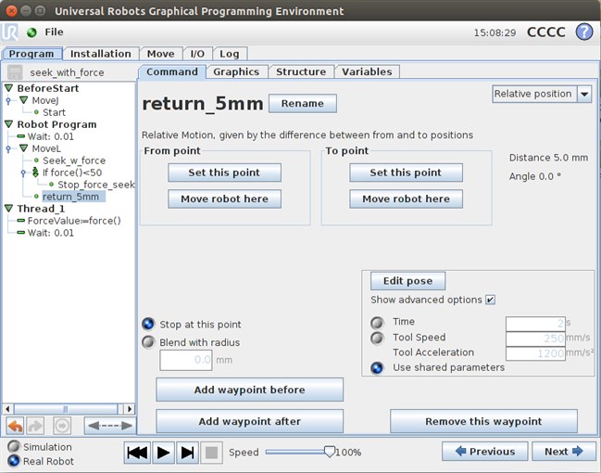
Task: Click the dashed double-arrow move button
Action: coord(110,426)
